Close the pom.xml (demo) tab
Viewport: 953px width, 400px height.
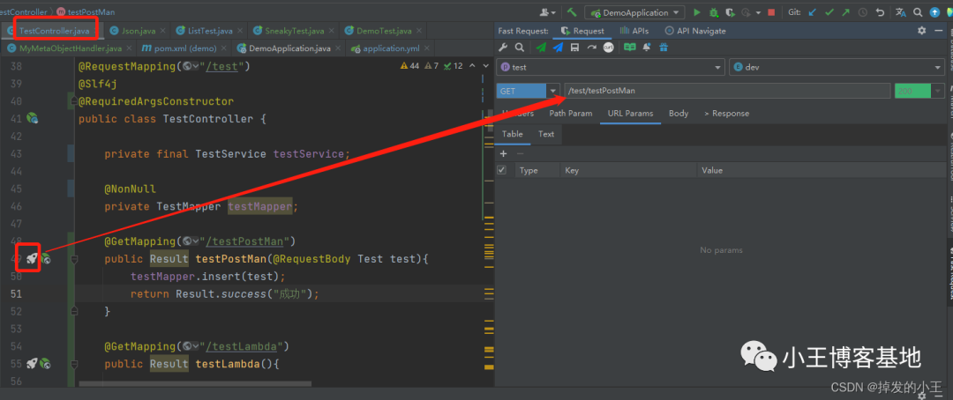224,48
